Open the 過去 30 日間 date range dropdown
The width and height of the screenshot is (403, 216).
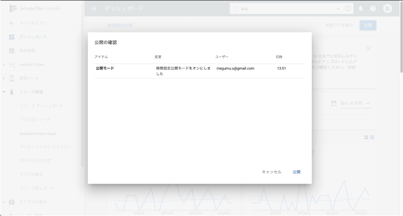pos(356,103)
